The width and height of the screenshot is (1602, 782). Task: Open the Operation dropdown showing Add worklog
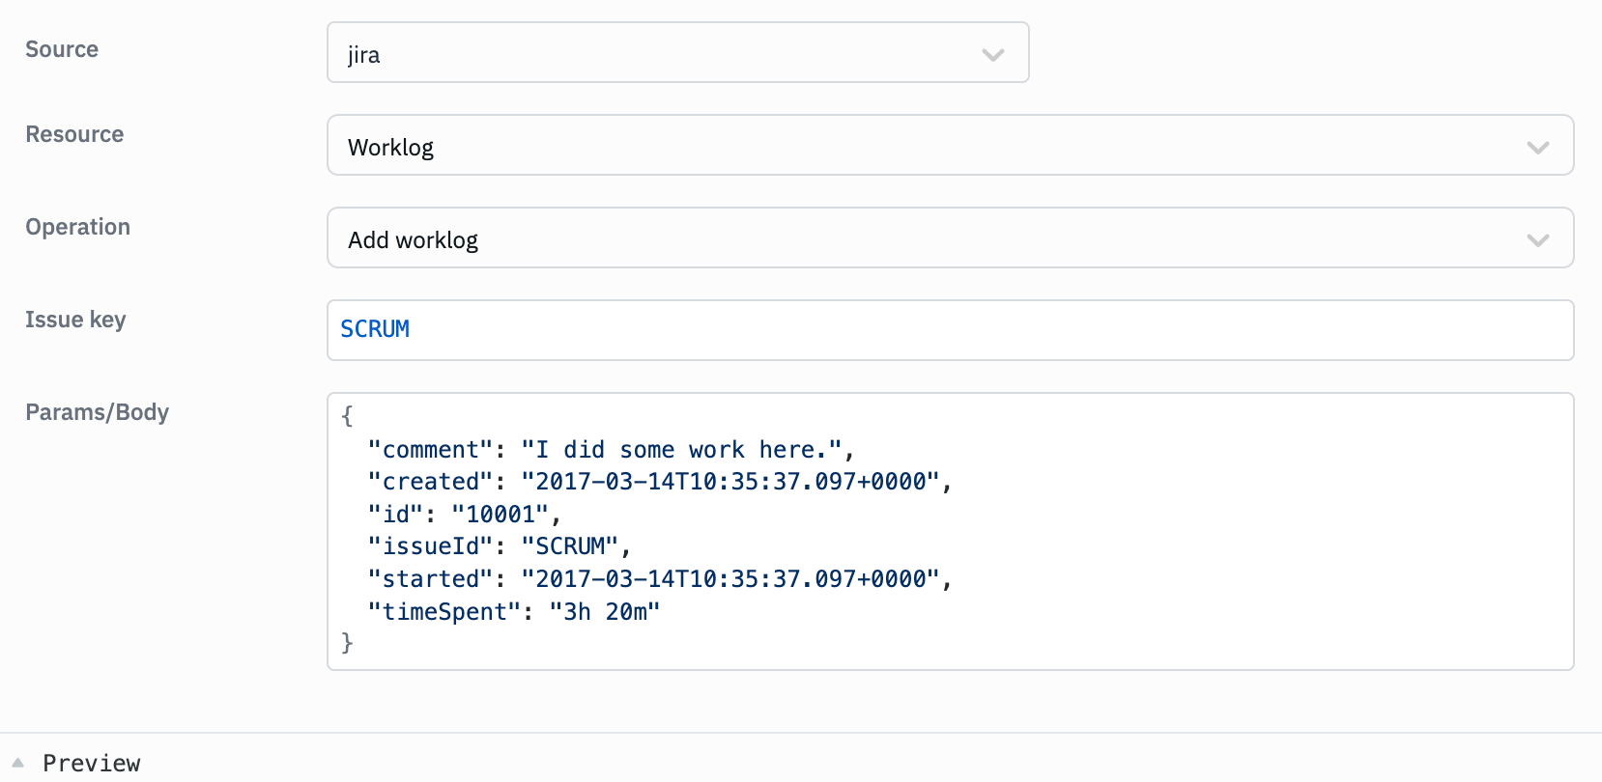[x=950, y=237]
